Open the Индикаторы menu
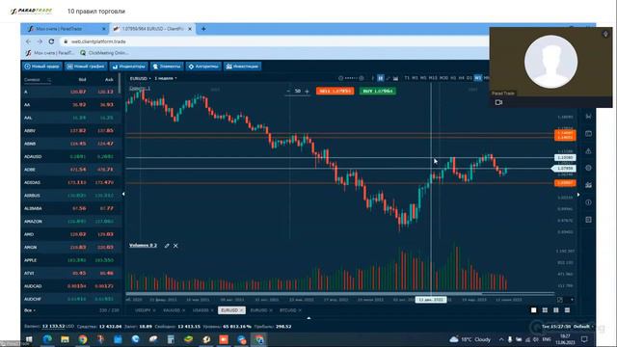This screenshot has width=617, height=347. (x=128, y=67)
